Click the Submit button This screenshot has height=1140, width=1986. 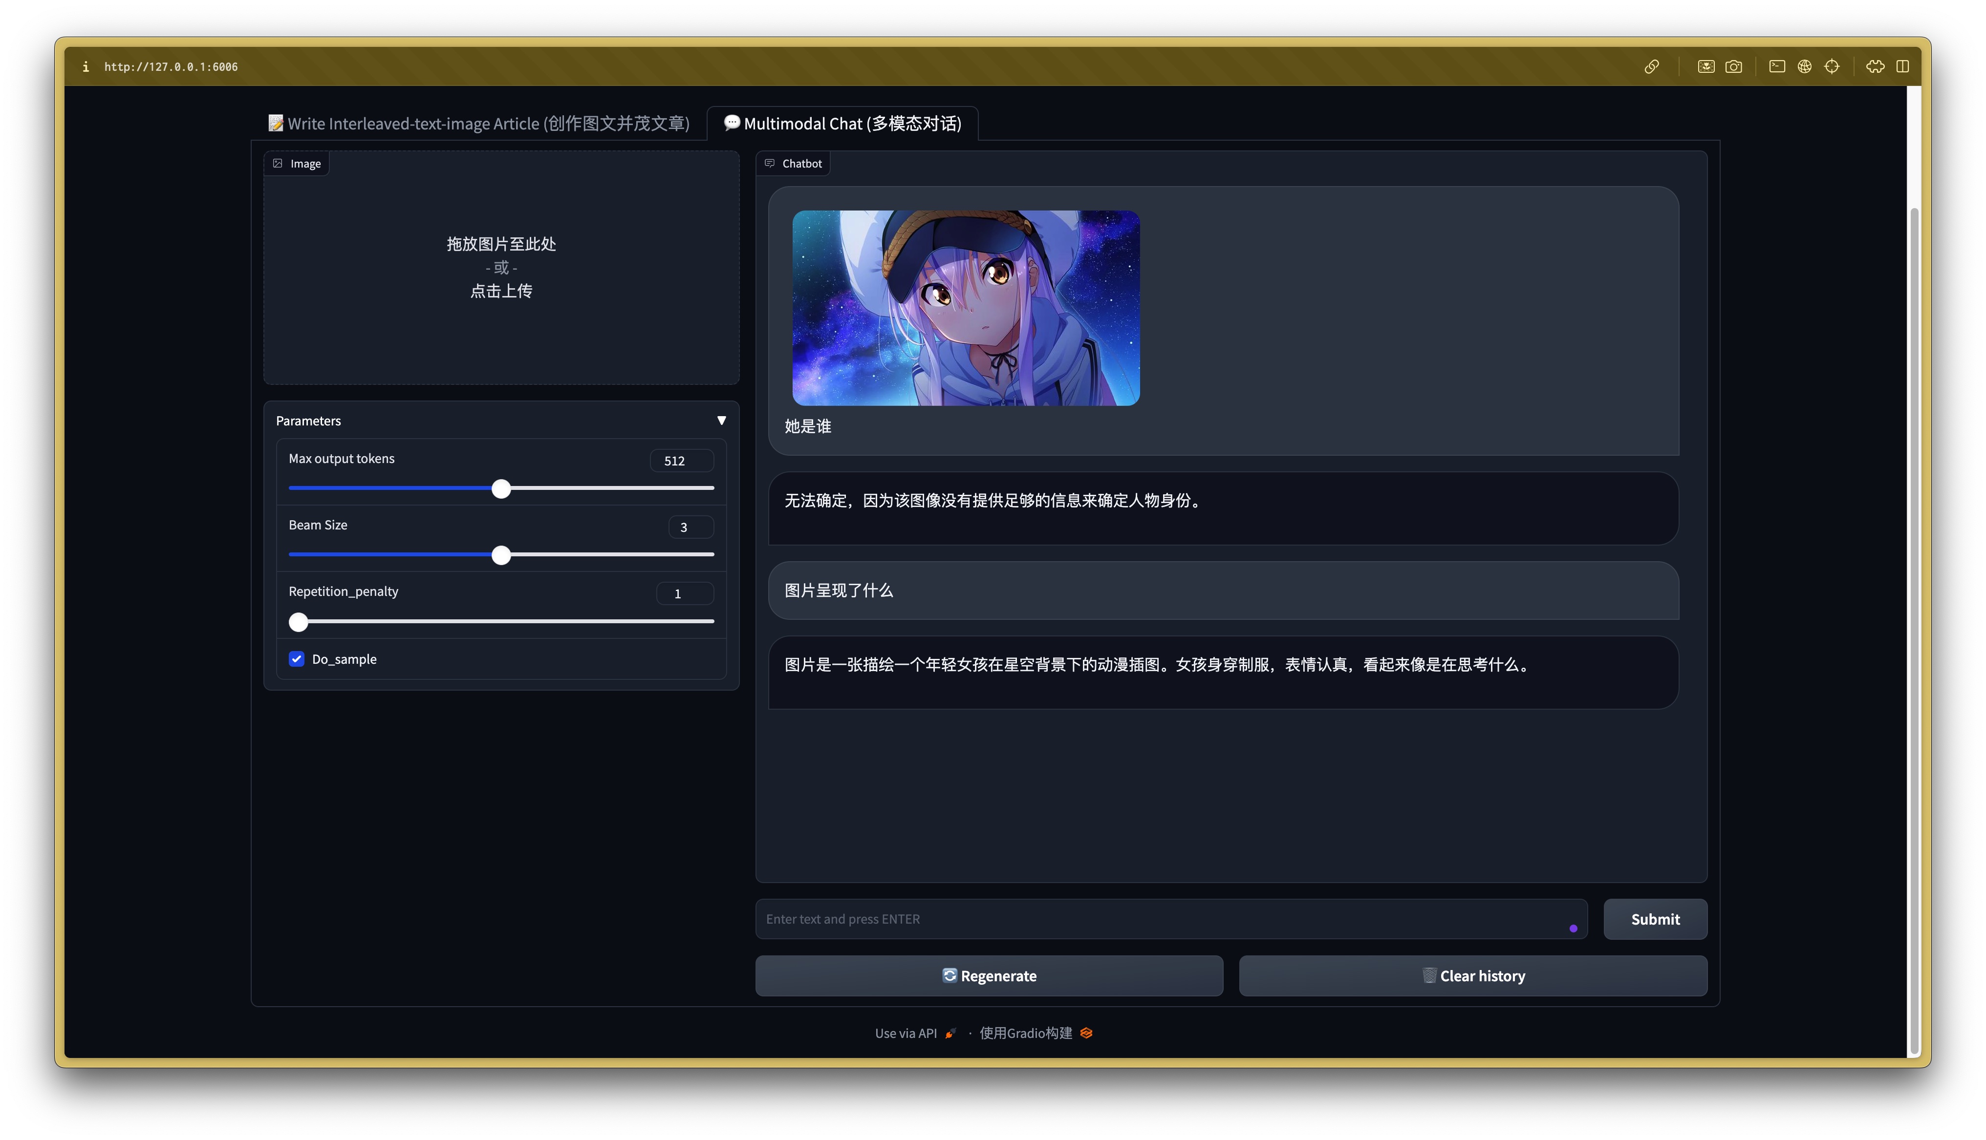1655,919
